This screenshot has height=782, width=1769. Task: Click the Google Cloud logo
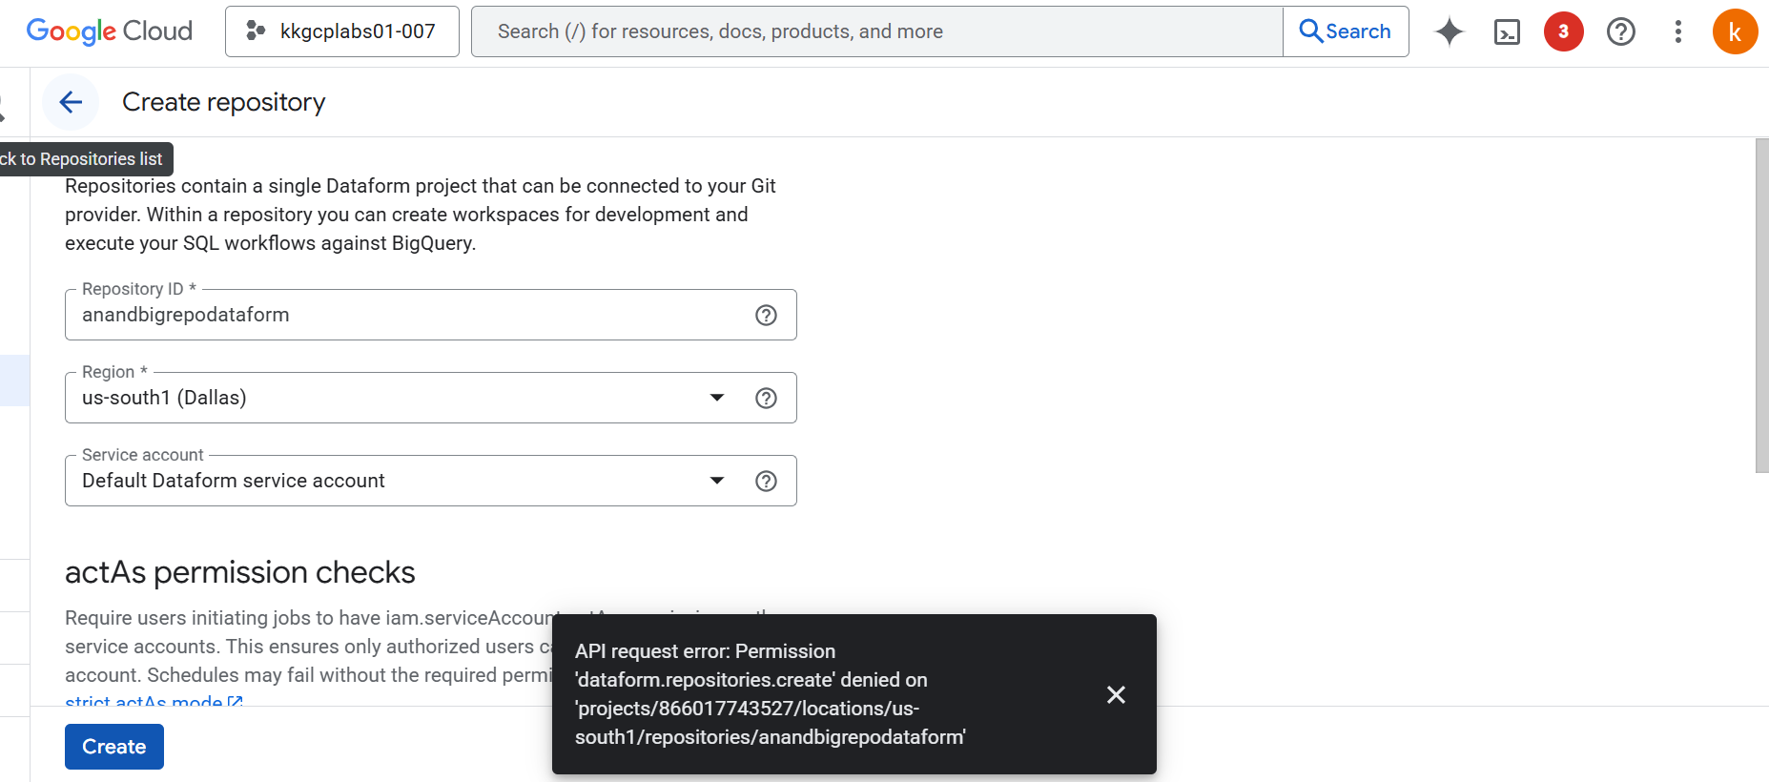[109, 31]
